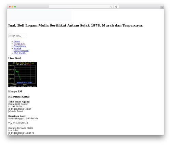Viewport: 171px width, 145px height.
Task: Click the browser reload icon
Action: [x=111, y=7]
